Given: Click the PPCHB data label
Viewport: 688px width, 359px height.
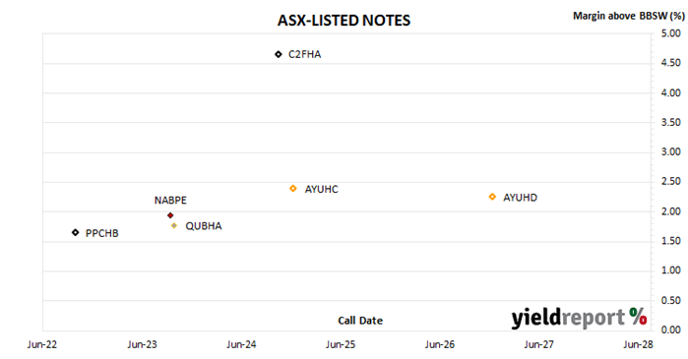Looking at the screenshot, I should pyautogui.click(x=101, y=234).
